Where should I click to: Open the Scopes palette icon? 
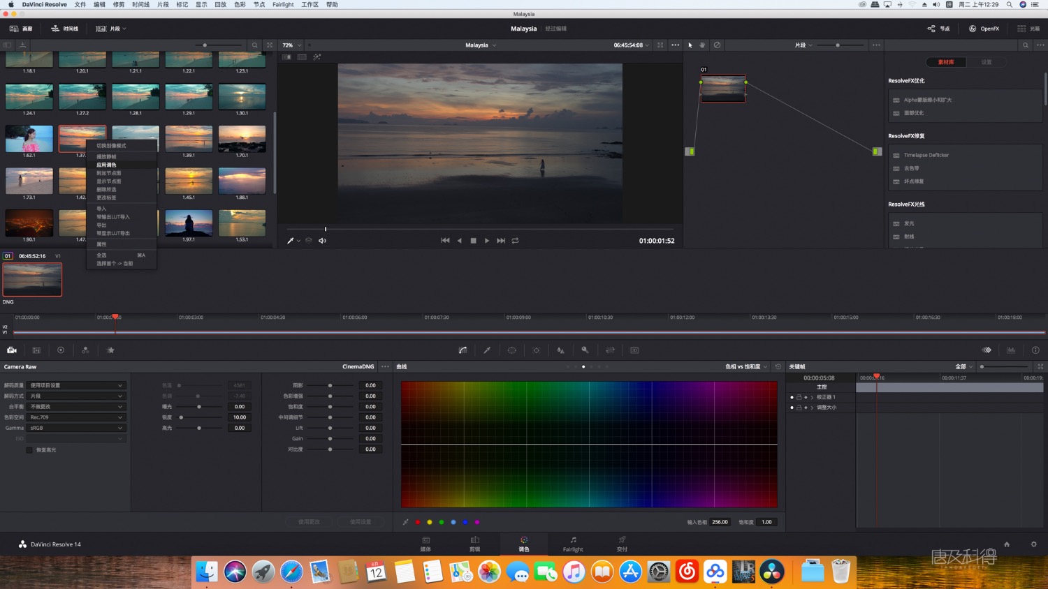point(1011,350)
